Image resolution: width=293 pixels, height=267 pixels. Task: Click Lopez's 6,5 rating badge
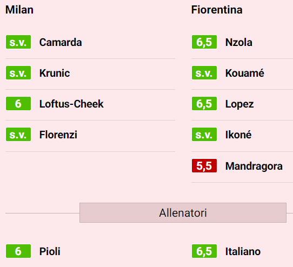pos(204,104)
